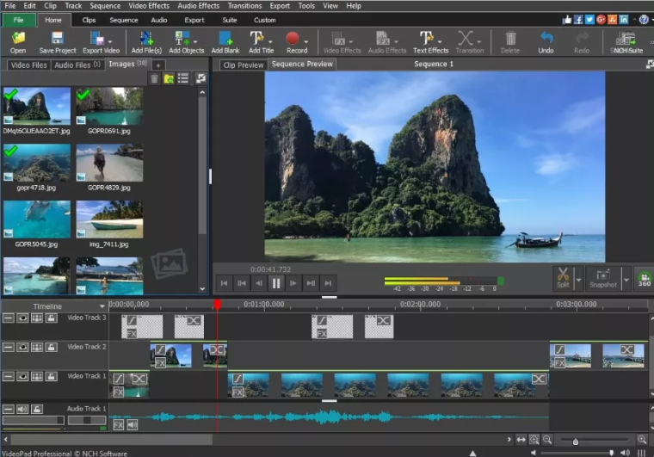
Task: Hide Video Track 3 using eye icon
Action: (22, 318)
